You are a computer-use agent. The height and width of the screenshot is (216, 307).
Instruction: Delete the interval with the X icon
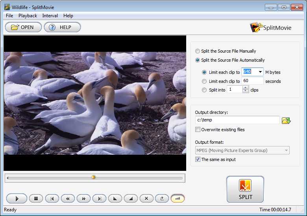(146, 199)
